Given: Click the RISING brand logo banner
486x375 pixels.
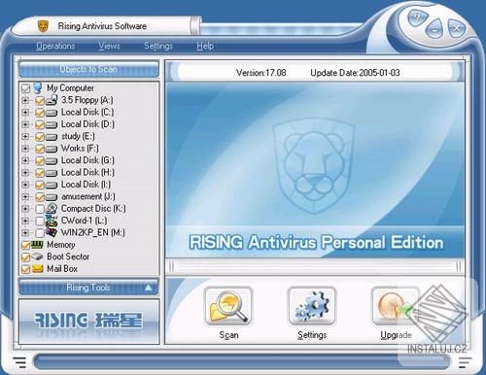Looking at the screenshot, I should [x=88, y=321].
